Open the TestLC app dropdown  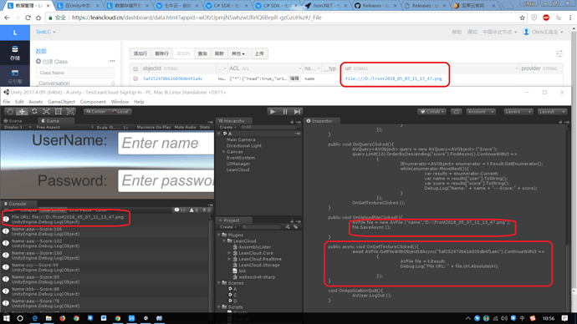pyautogui.click(x=46, y=32)
